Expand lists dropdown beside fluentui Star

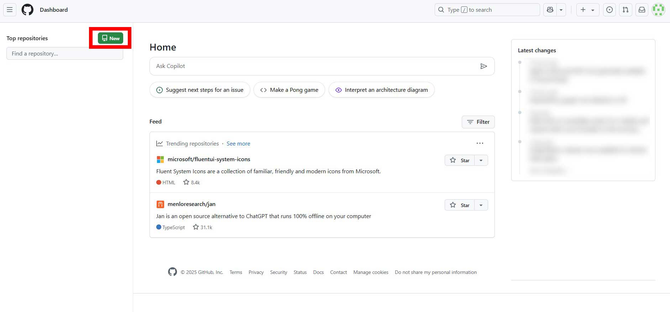click(481, 160)
